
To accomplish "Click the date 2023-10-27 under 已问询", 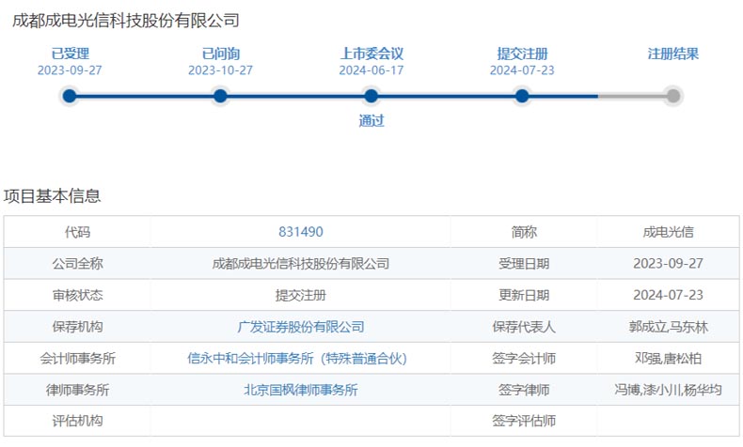I will 220,70.
